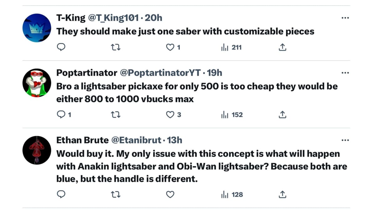
Task: Click the 20h timestamp on T-King's tweet
Action: coord(153,18)
